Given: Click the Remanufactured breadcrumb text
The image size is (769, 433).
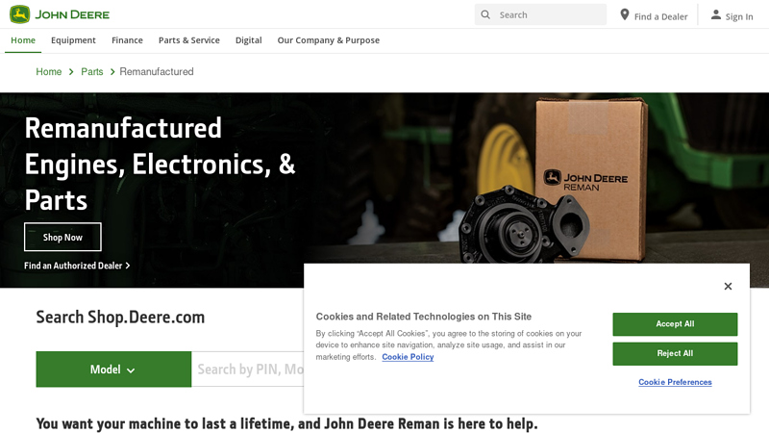Looking at the screenshot, I should coord(157,71).
